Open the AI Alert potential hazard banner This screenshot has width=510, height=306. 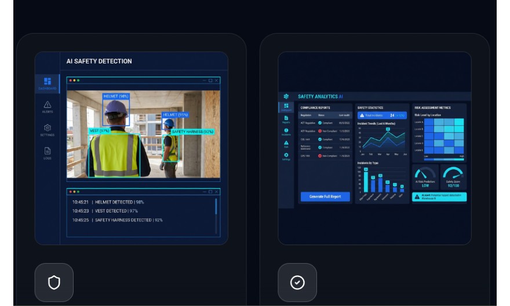click(x=439, y=197)
